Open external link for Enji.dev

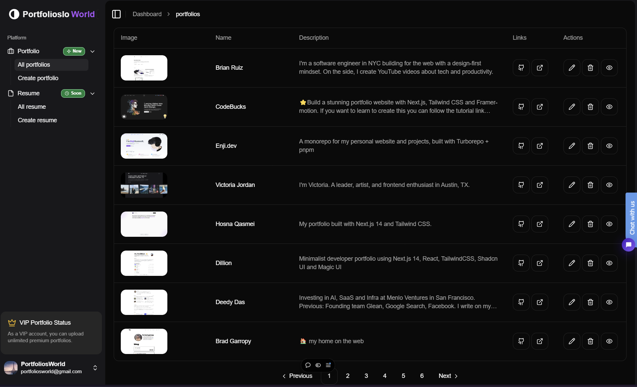click(x=540, y=146)
